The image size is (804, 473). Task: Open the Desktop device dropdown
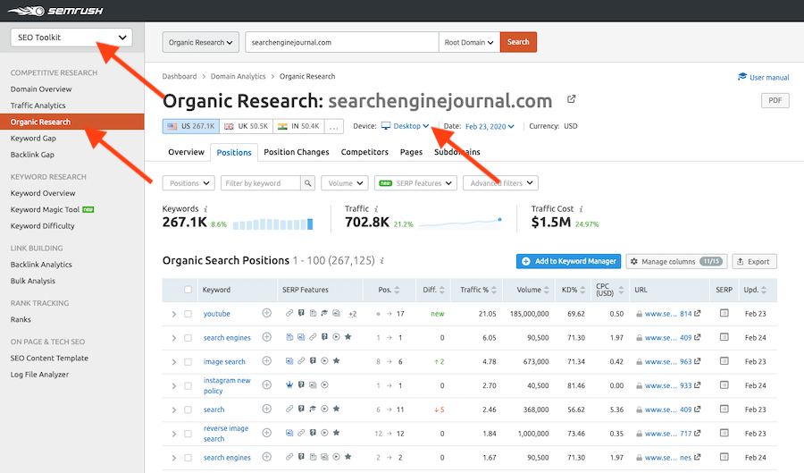pyautogui.click(x=405, y=126)
